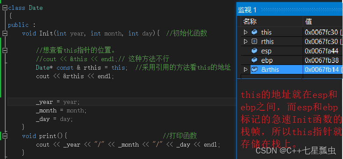This screenshot has height=159, width=343.
Task: Click the 值 column header
Action: click(x=309, y=21)
